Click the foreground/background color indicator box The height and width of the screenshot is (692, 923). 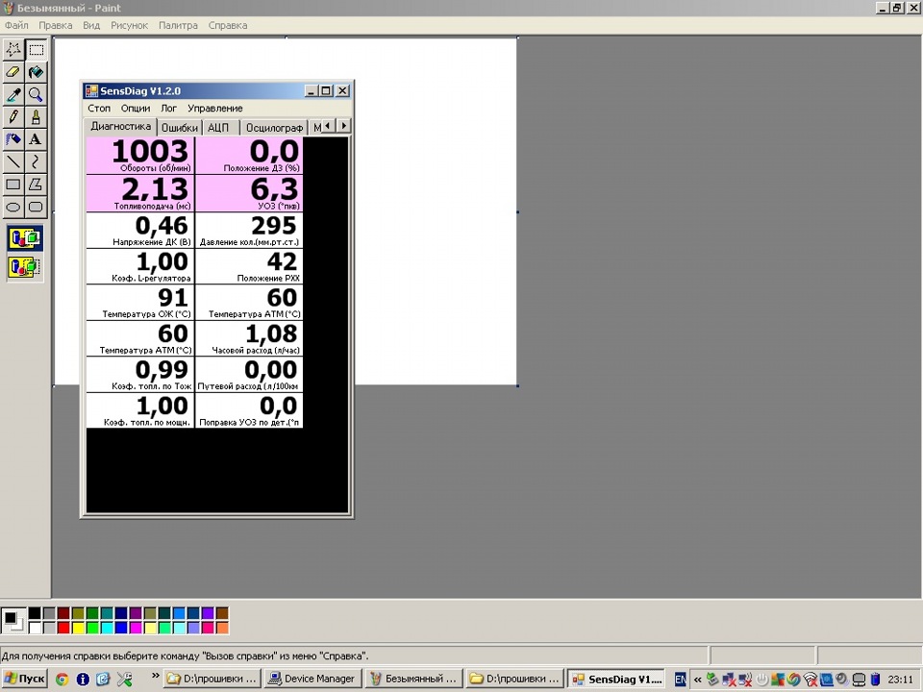click(x=12, y=621)
